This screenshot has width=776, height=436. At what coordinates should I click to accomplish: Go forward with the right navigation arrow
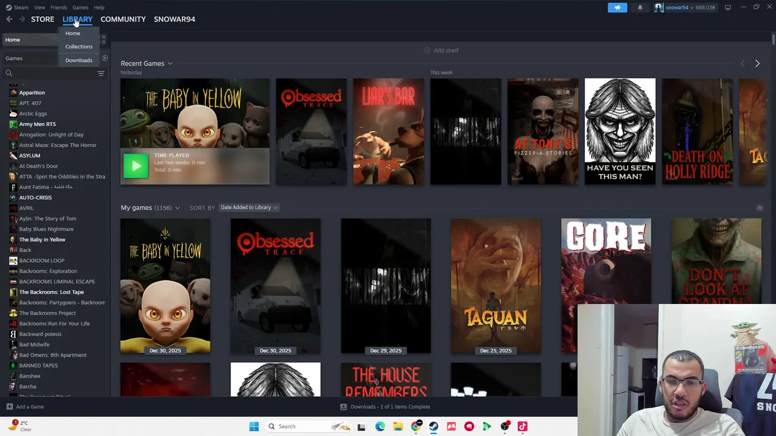pyautogui.click(x=22, y=19)
